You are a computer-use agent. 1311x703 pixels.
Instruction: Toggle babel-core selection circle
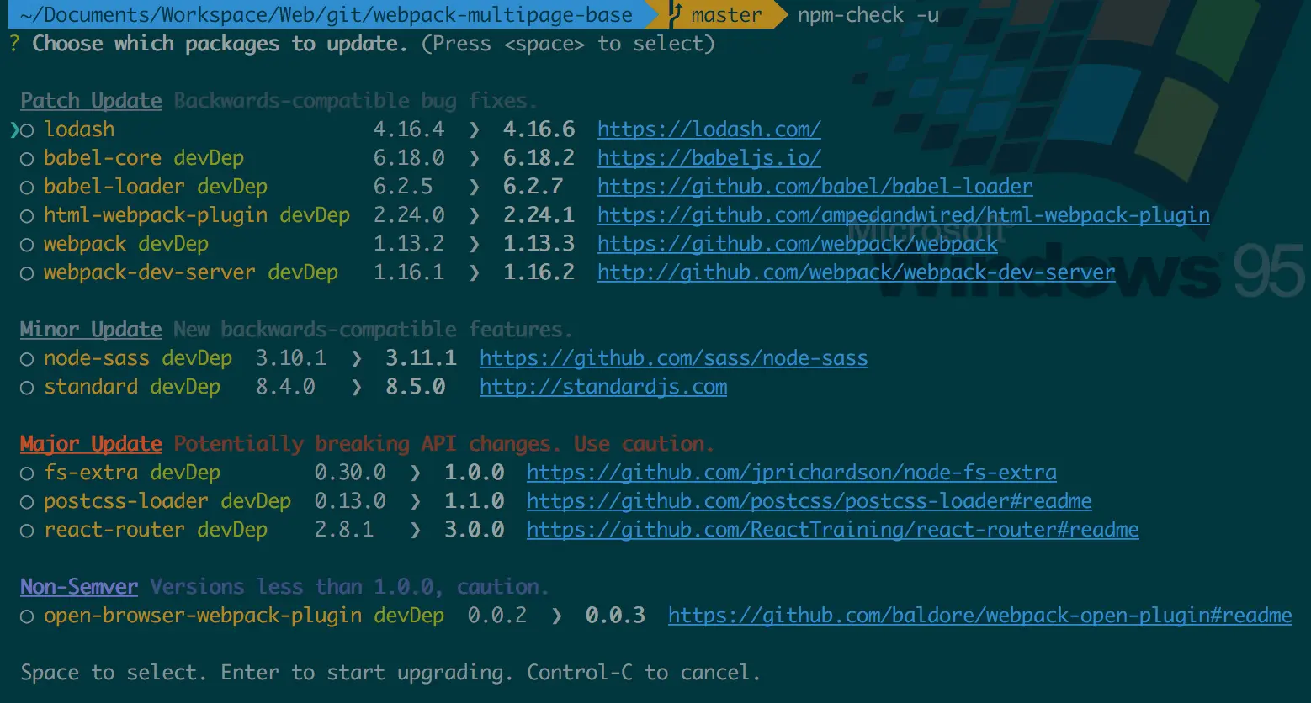point(27,158)
